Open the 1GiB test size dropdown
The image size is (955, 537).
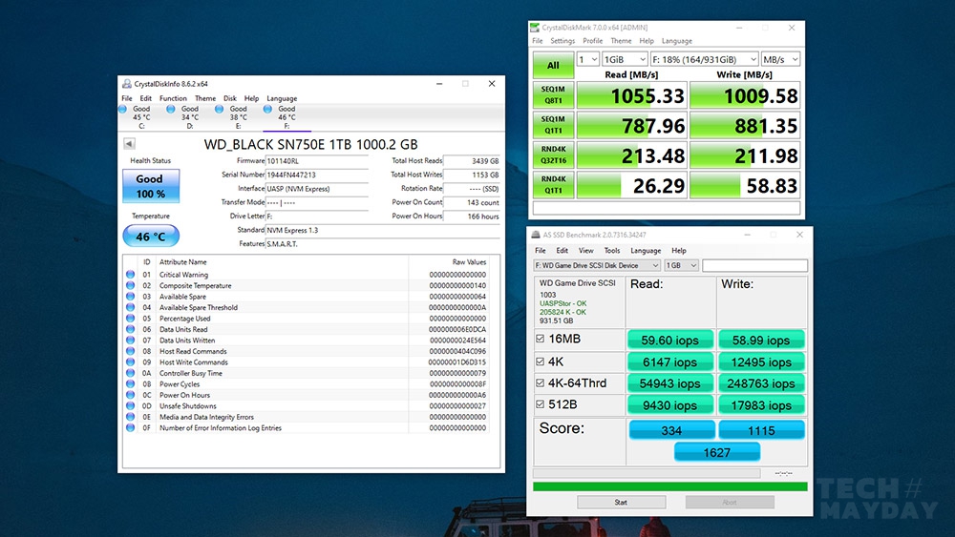click(625, 59)
